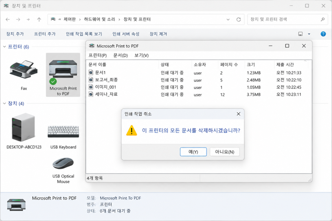
Task: Expand address bar history dropdown
Action: (x=228, y=19)
